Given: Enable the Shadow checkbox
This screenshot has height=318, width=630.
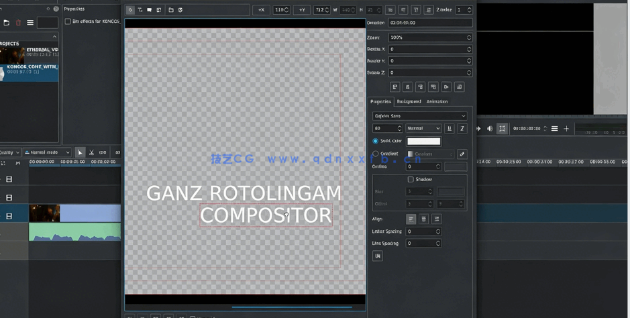Looking at the screenshot, I should pyautogui.click(x=411, y=180).
